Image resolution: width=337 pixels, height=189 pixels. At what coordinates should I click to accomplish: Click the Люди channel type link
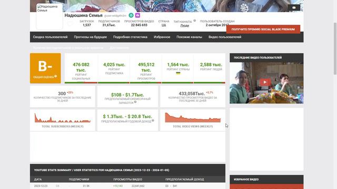185,26
